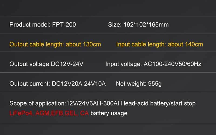Select the "DC12V20A 24V10A" current rating
This screenshot has height=135, width=216.
click(x=78, y=84)
